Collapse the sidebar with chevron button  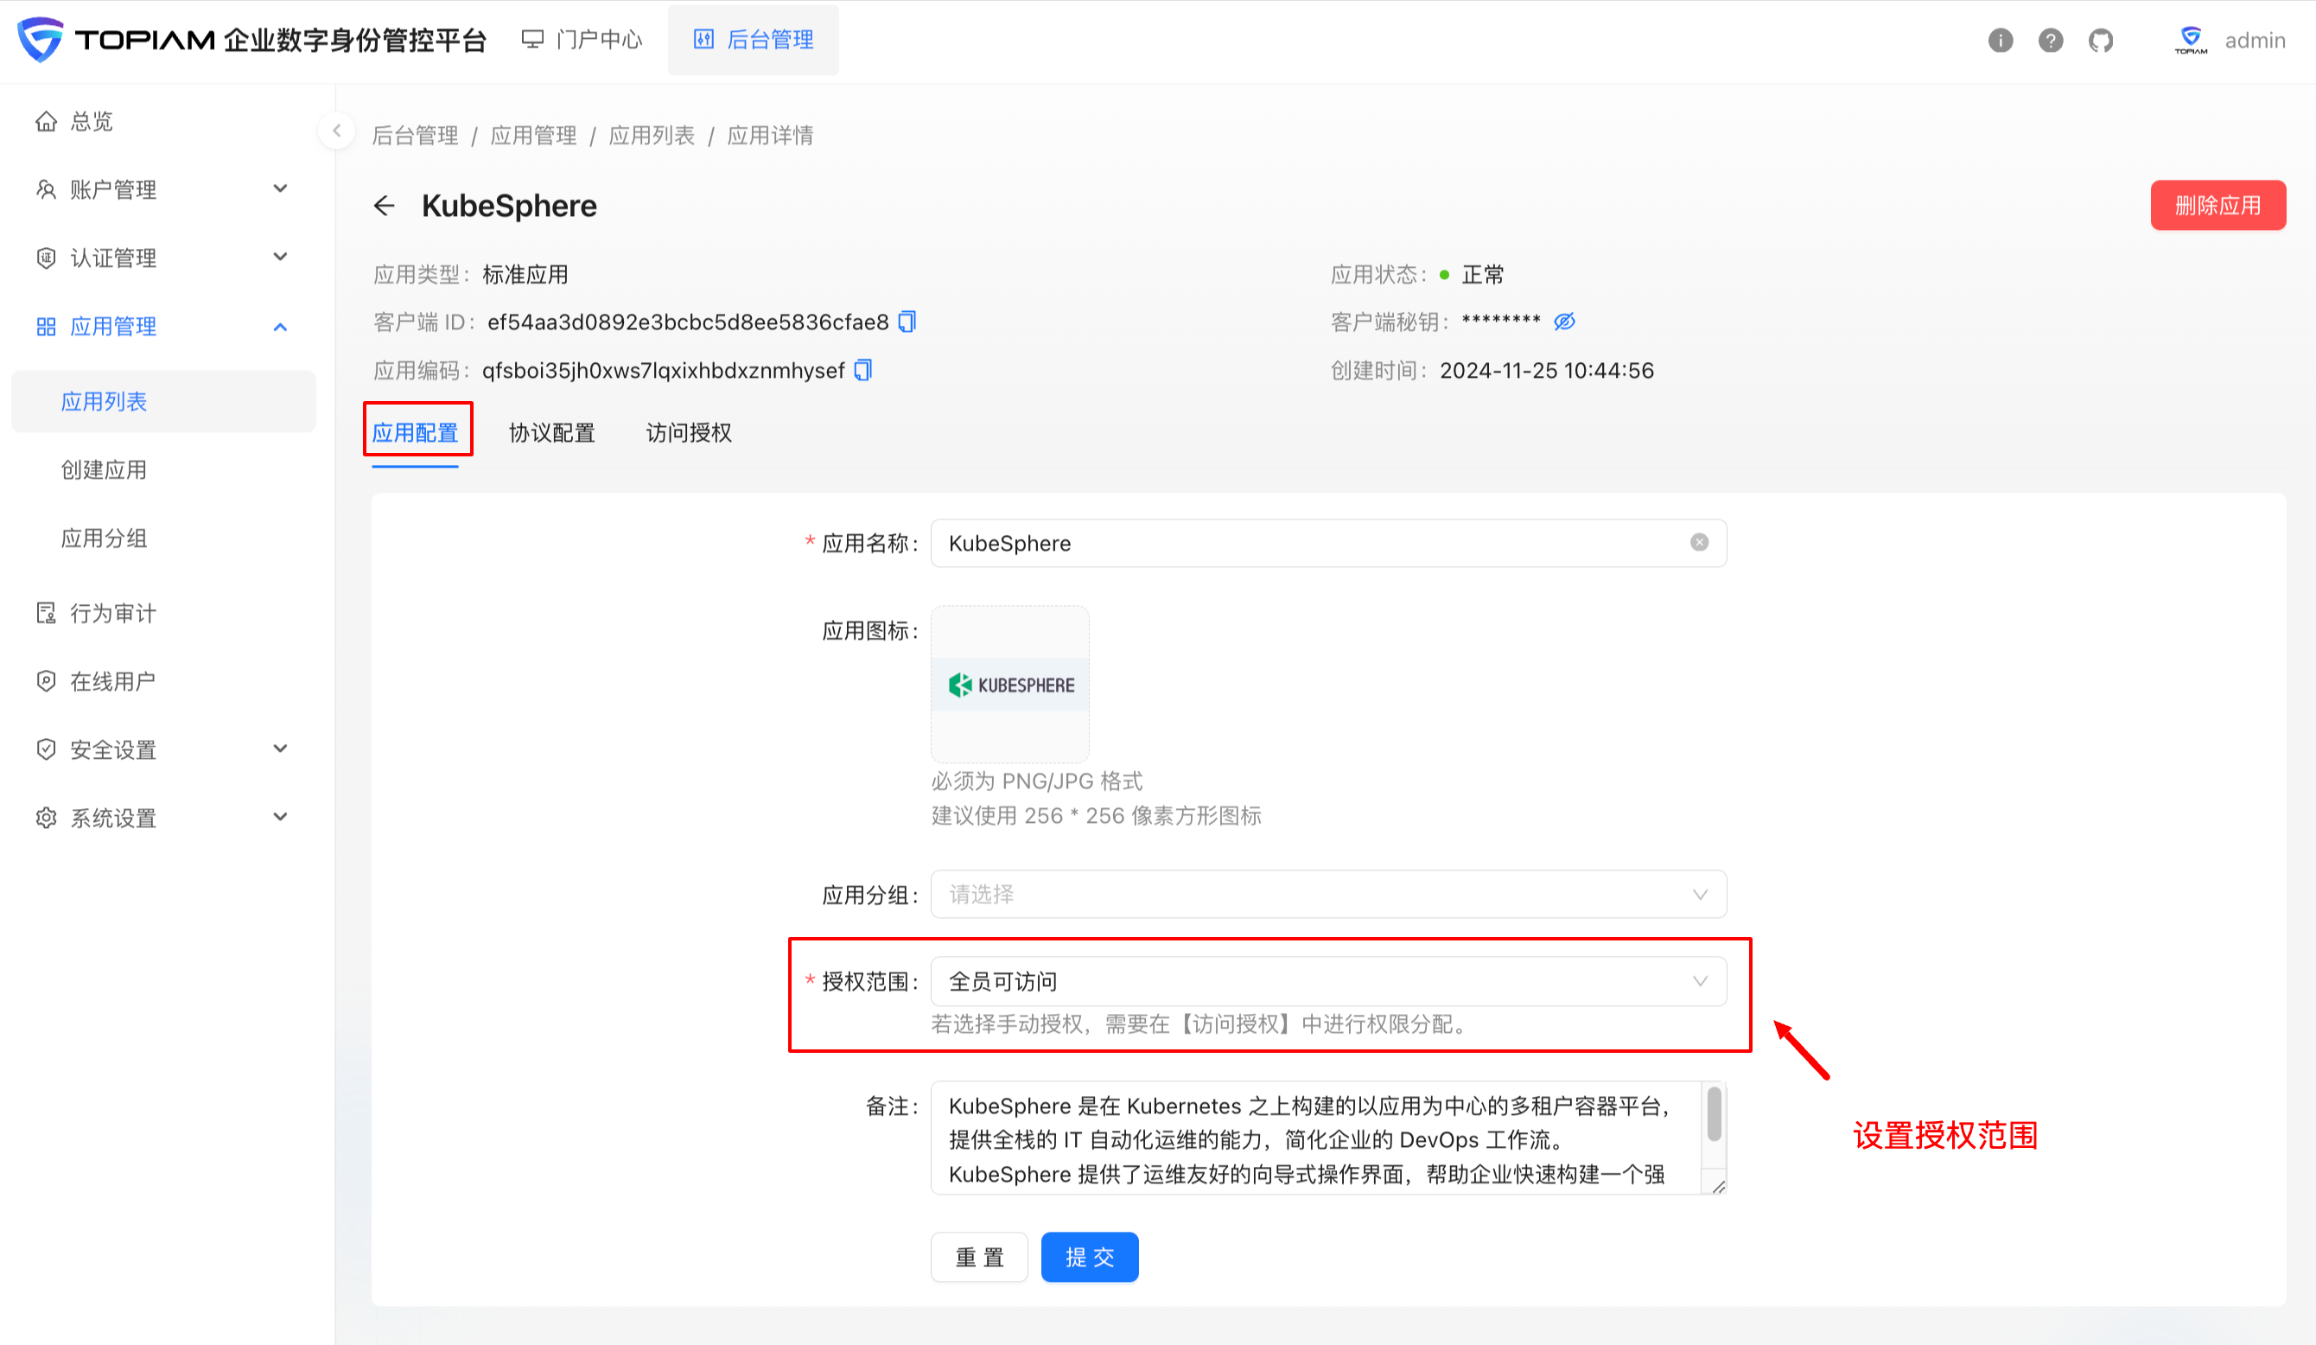click(336, 131)
